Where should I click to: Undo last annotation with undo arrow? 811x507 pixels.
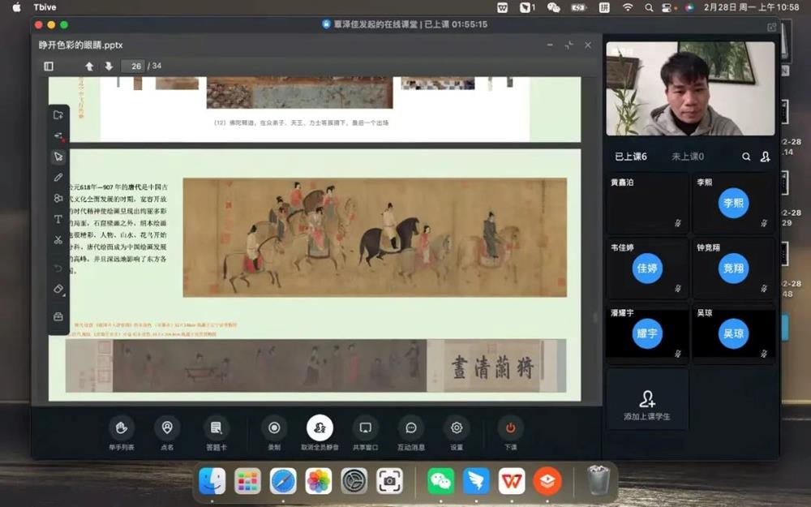(x=58, y=268)
